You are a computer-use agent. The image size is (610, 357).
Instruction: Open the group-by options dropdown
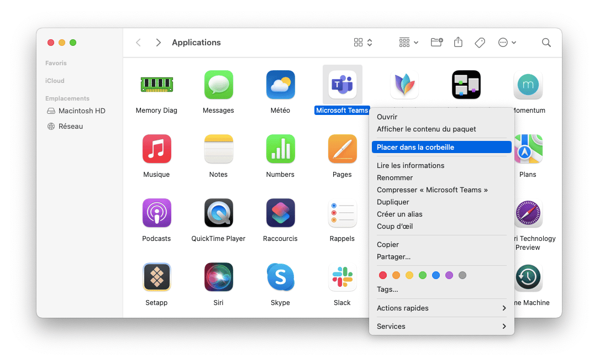[408, 43]
